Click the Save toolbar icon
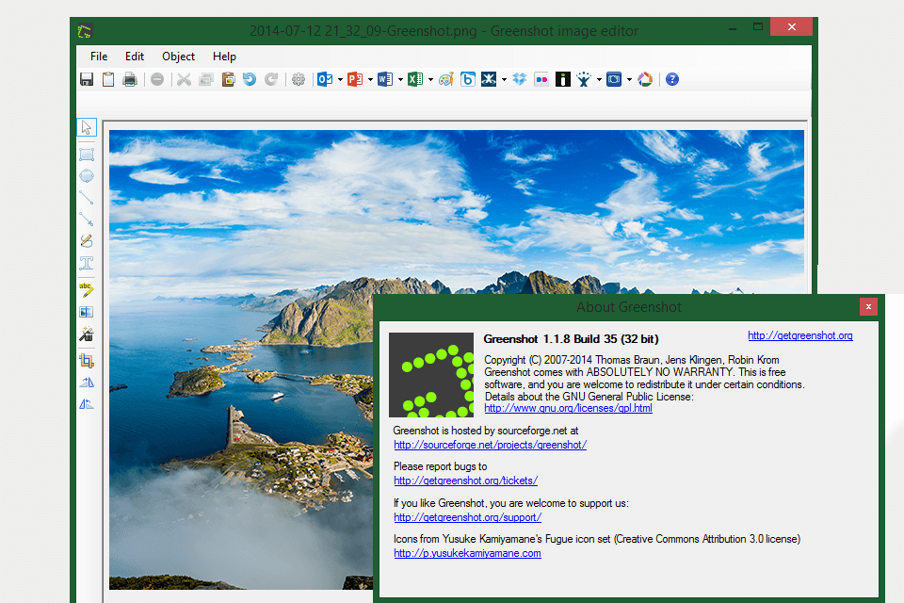904x603 pixels. [x=86, y=79]
